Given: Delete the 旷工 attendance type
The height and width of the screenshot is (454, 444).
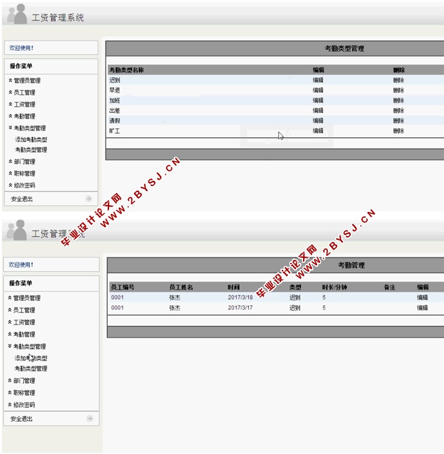Looking at the screenshot, I should [398, 131].
